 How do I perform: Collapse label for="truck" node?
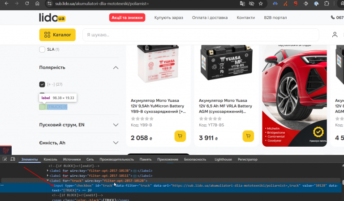47,180
